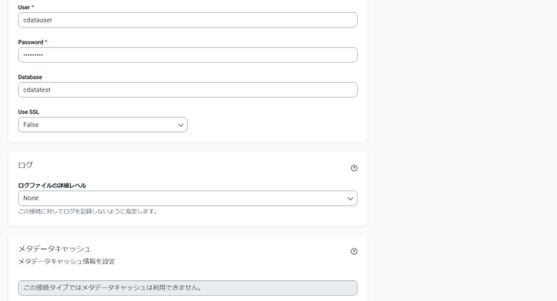Click into the Password input field
The image size is (557, 301).
(188, 55)
